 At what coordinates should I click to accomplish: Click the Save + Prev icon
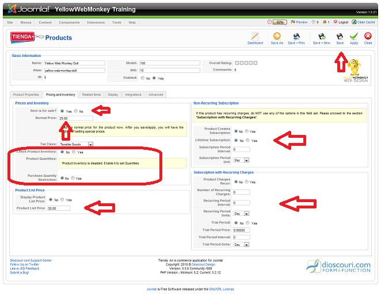(297, 36)
